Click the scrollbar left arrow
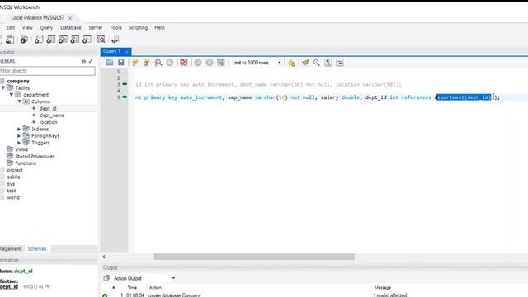 click(x=104, y=257)
